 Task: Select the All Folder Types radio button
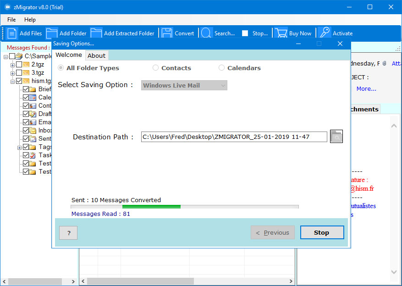coord(61,68)
